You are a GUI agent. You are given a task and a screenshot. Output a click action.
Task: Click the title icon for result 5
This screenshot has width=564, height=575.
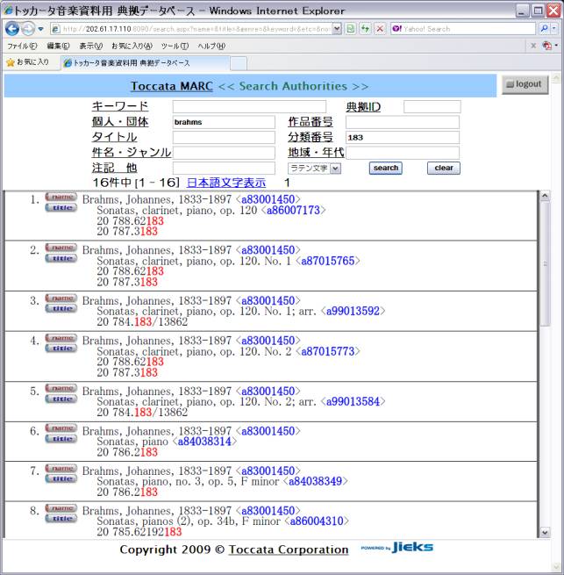tap(61, 399)
